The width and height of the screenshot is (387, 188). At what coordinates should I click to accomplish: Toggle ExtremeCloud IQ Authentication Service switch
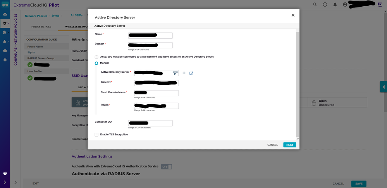click(167, 167)
